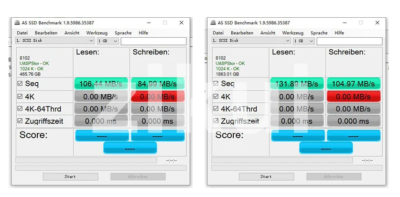Screen dimensions: 400x197
Task: Click 1863.01 GB capacity text
Action: (x=227, y=74)
